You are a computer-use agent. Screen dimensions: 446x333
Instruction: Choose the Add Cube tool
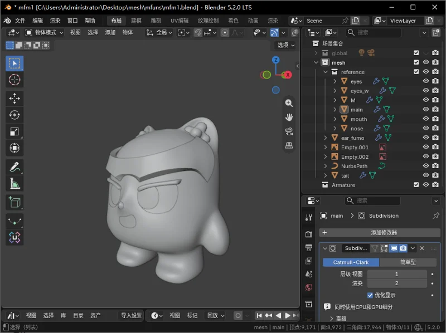14,202
